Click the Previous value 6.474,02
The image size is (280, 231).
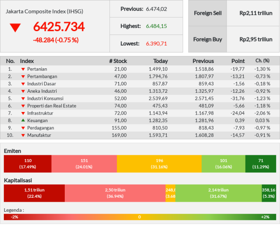156,9
